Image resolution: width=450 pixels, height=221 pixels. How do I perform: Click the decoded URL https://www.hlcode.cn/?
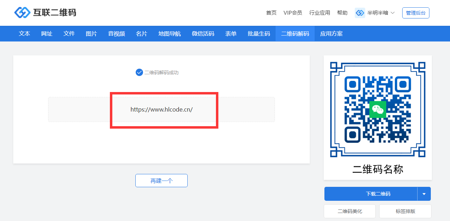coord(162,109)
